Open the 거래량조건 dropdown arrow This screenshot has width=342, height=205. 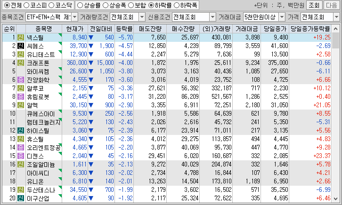coord(142,17)
